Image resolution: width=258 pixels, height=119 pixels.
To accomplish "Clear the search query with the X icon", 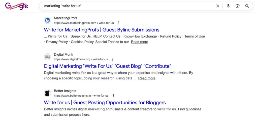I will [x=218, y=6].
